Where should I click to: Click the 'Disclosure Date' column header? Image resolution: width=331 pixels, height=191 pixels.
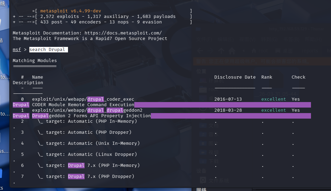coord(235,77)
